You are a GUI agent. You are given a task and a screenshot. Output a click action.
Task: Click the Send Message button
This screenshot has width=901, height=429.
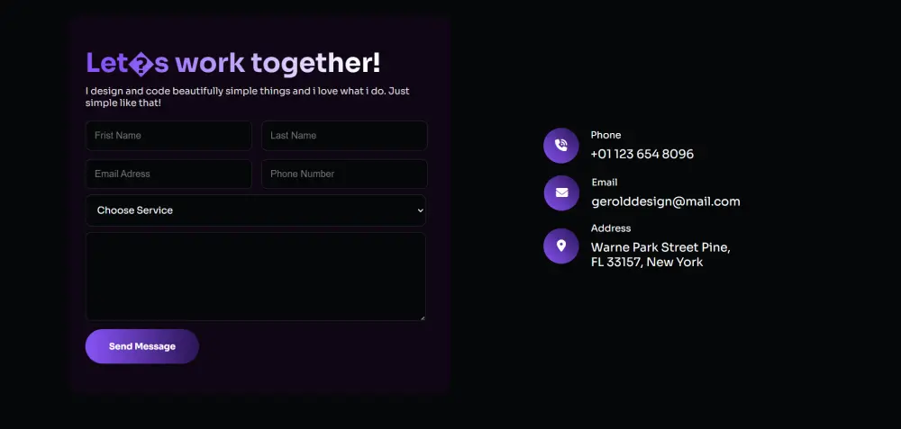pyautogui.click(x=142, y=346)
